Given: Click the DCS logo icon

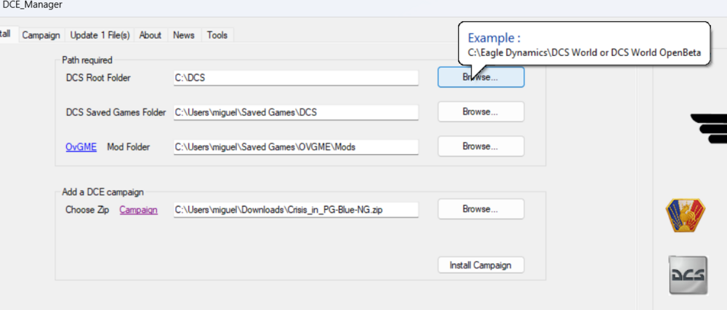Looking at the screenshot, I should tap(687, 276).
